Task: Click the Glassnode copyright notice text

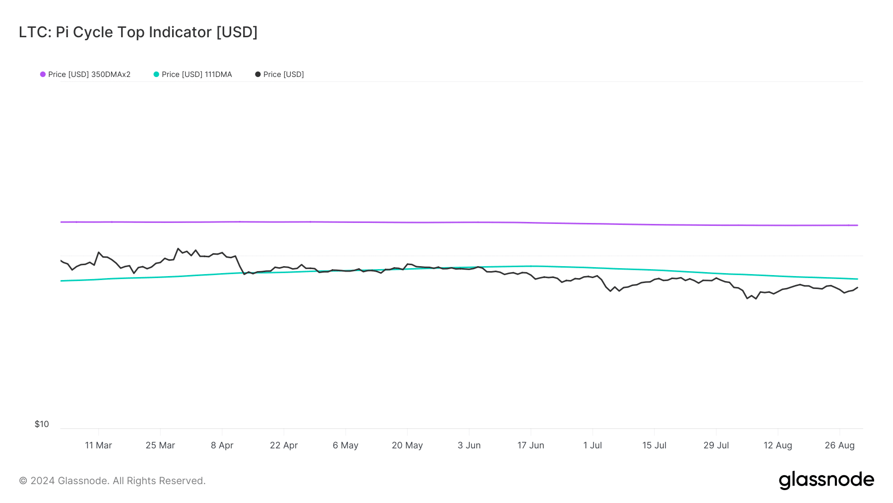Action: click(x=112, y=481)
